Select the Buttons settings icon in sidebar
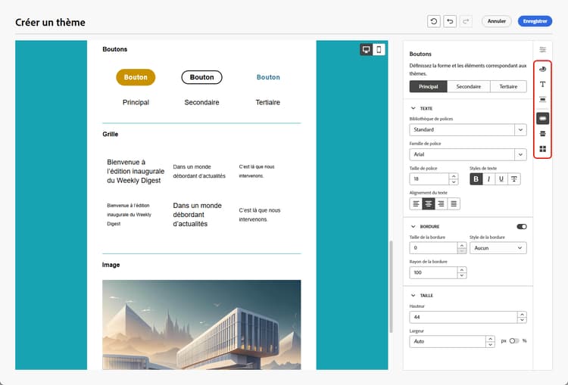The height and width of the screenshot is (385, 568). coord(542,118)
